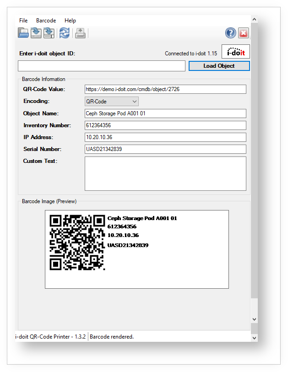Viewport: 288px width, 372px height.
Task: Click the bottommost scrollbar down arrow
Action: (254, 338)
